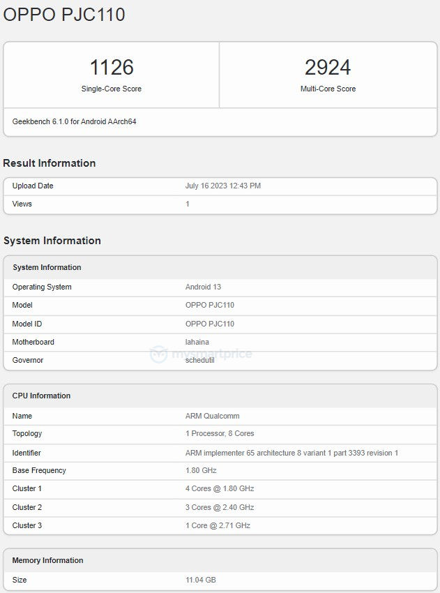
Task: Click the Base Frequency label
Action: [x=39, y=470]
